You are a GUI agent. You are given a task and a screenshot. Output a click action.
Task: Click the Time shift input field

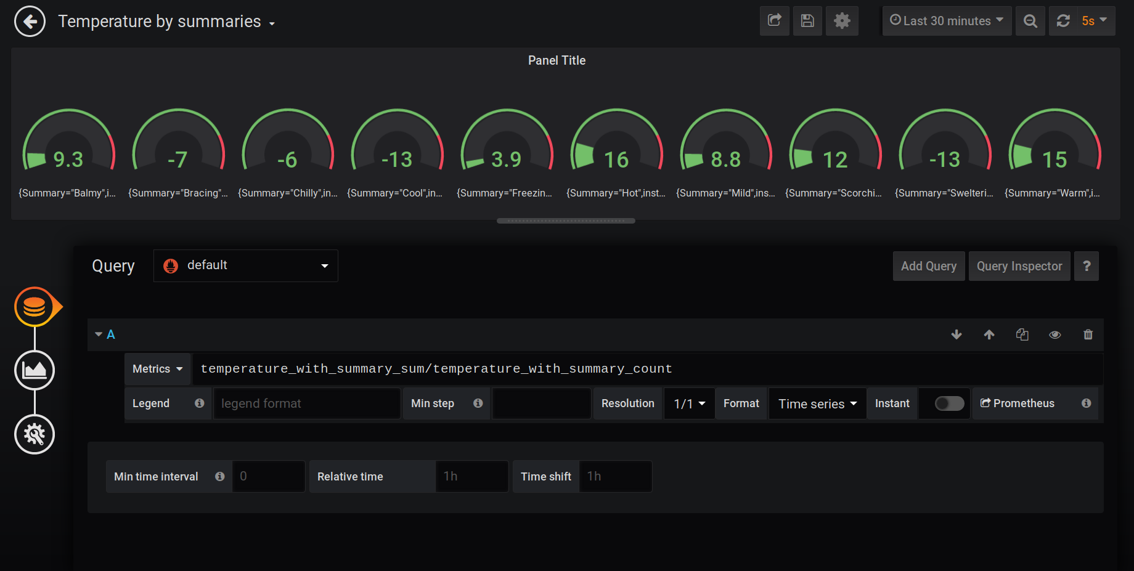pyautogui.click(x=616, y=476)
